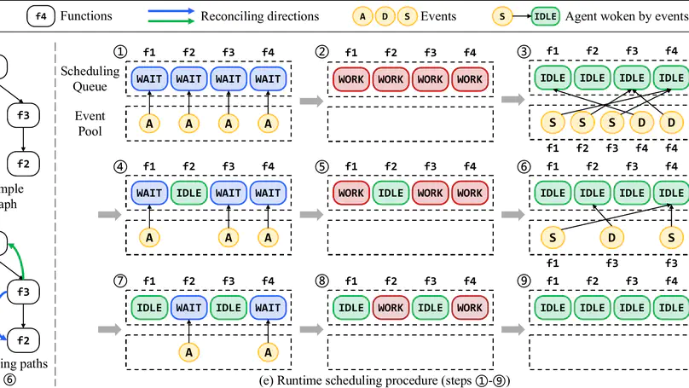Click the blue reconciling direction arrow in legend

coord(171,10)
